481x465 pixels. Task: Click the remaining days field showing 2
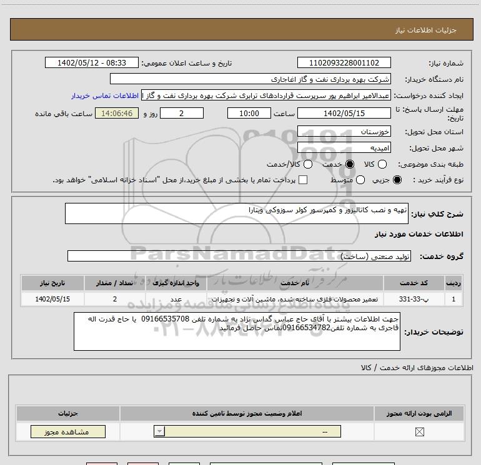point(182,114)
